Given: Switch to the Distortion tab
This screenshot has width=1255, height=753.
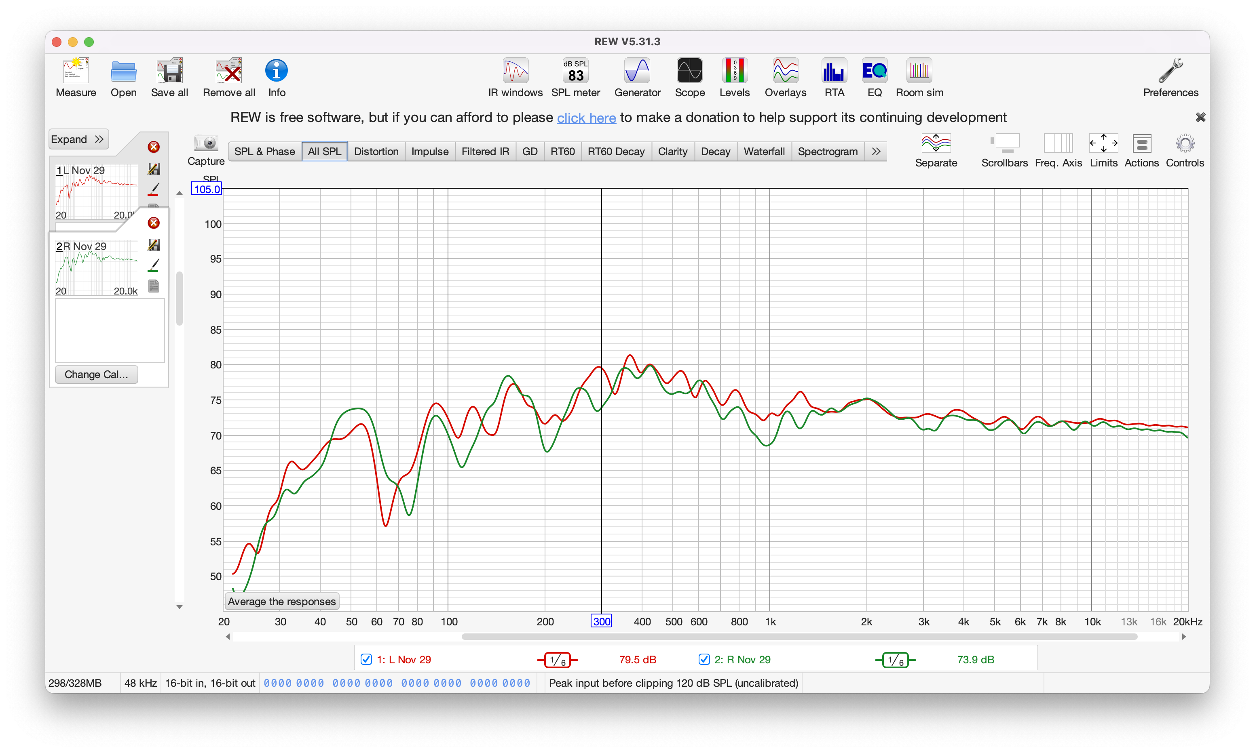Looking at the screenshot, I should tap(376, 151).
